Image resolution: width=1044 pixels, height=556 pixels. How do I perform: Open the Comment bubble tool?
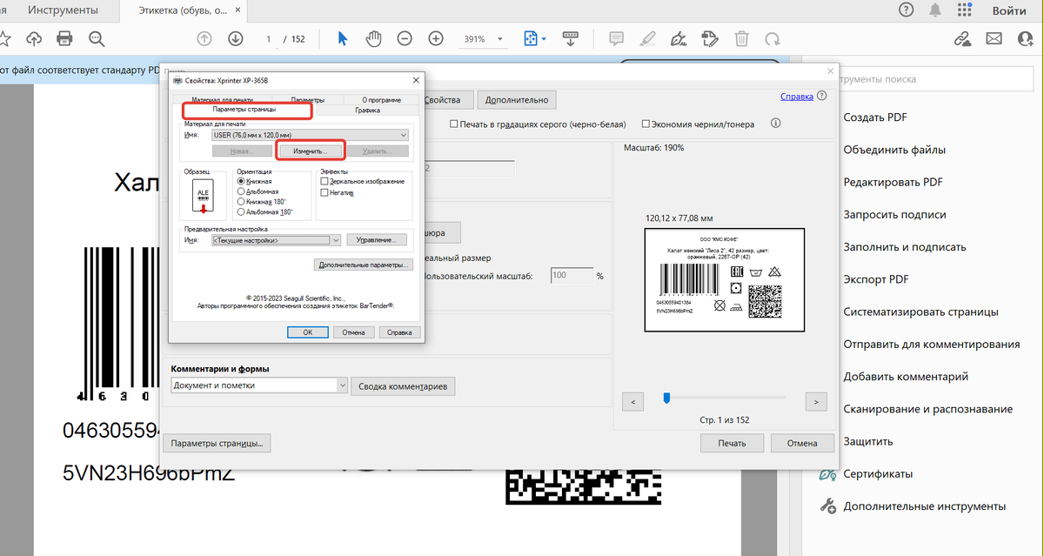[616, 37]
